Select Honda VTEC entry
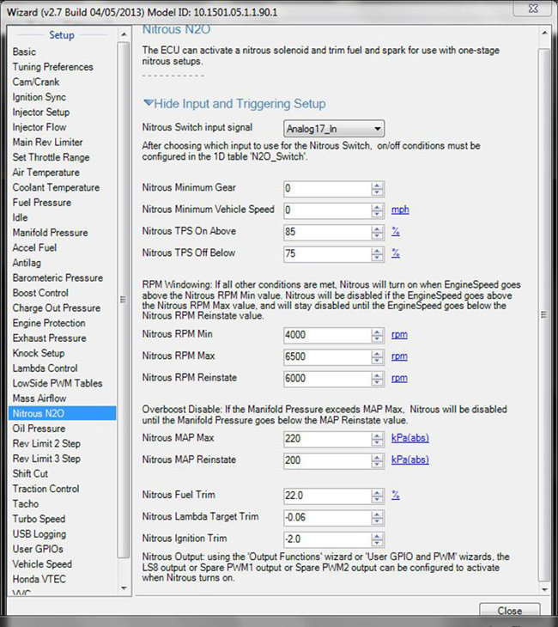 39,580
